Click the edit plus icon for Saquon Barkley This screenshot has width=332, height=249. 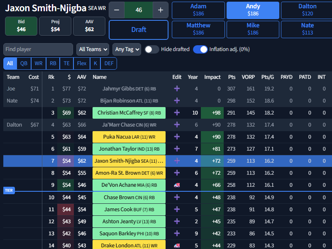point(177,234)
